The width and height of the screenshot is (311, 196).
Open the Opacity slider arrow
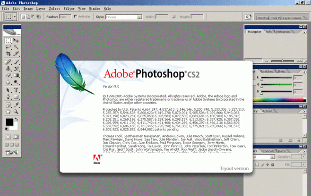[x=303, y=156]
